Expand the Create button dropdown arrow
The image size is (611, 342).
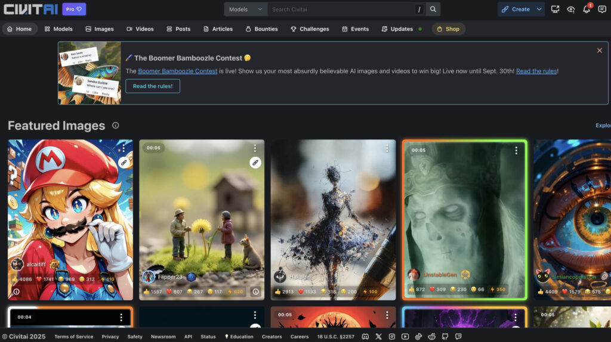pos(539,10)
